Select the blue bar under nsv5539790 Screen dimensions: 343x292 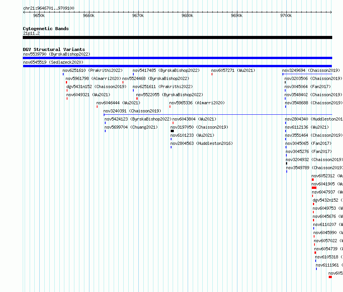click(177, 58)
